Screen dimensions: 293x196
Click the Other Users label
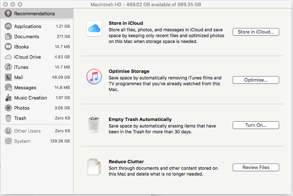[28, 131]
